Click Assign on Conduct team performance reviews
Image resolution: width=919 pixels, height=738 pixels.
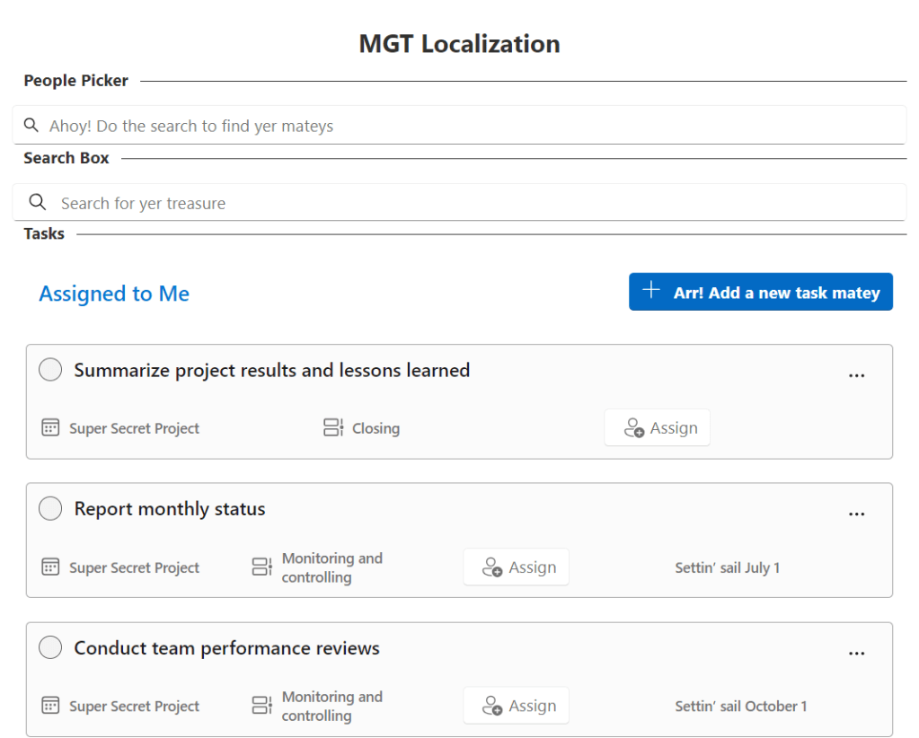click(x=517, y=706)
